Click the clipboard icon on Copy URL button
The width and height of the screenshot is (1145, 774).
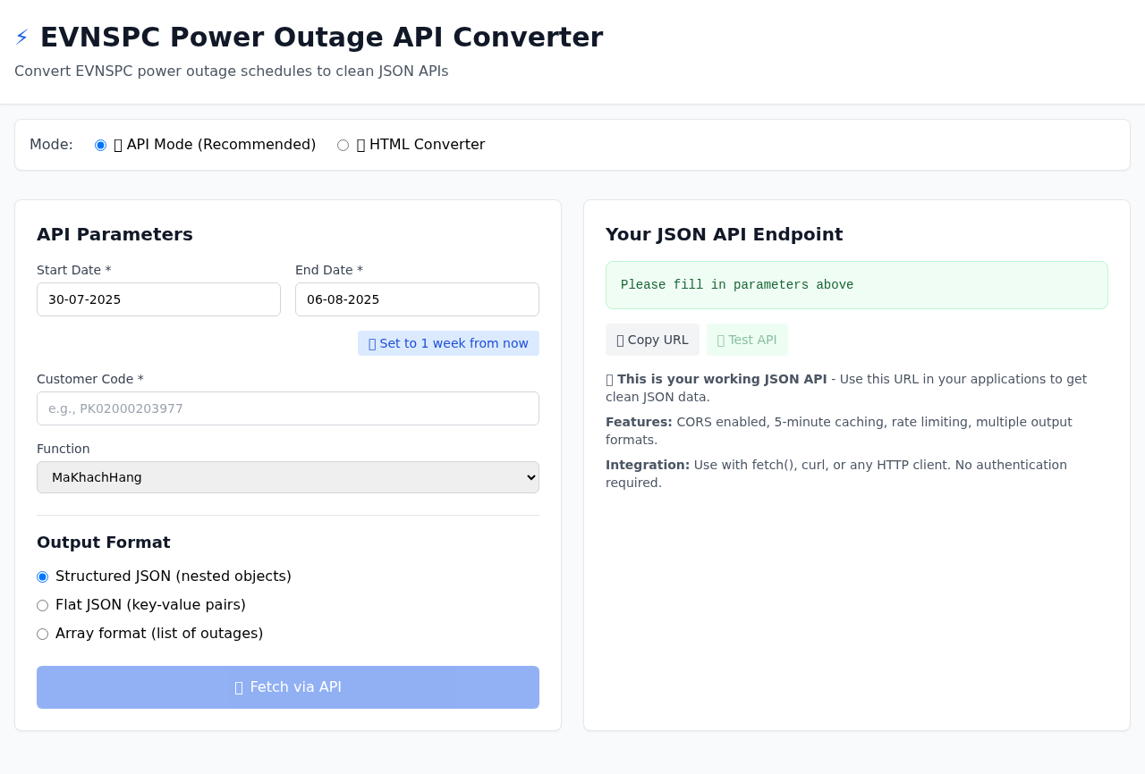tap(620, 340)
